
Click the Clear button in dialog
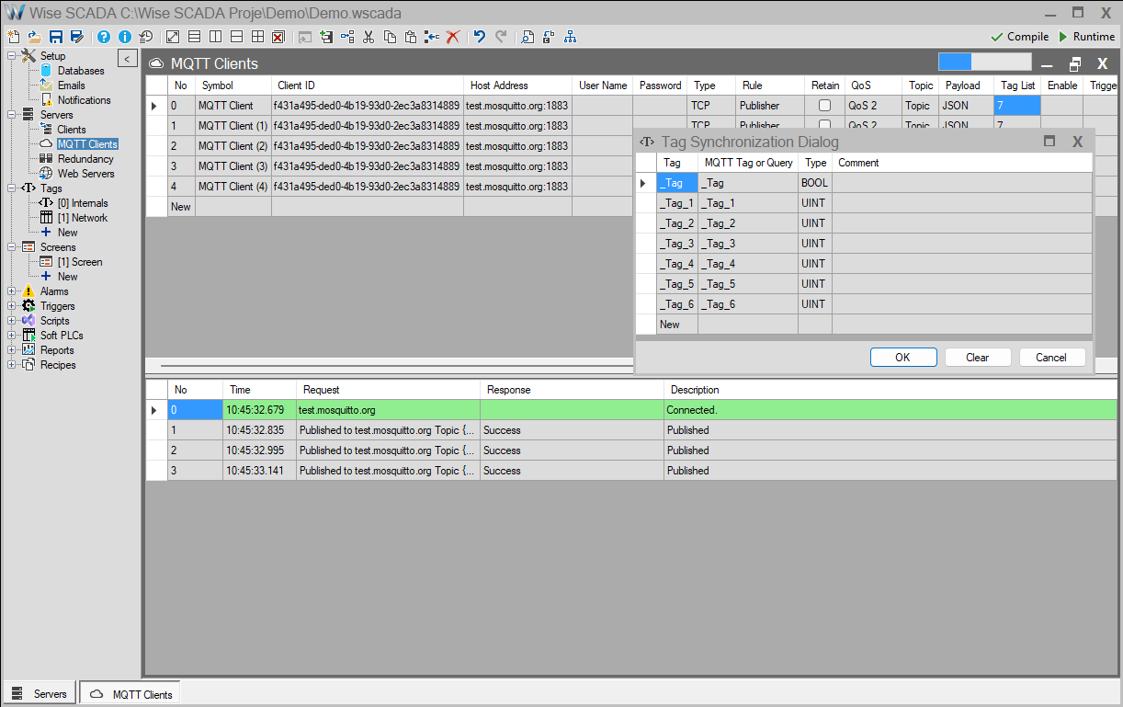(x=977, y=358)
